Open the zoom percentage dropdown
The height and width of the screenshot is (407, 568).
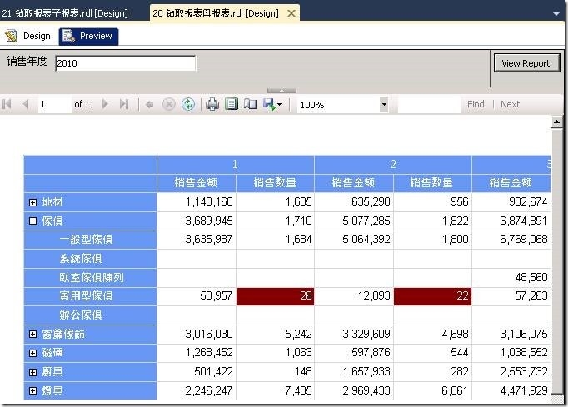[x=384, y=105]
